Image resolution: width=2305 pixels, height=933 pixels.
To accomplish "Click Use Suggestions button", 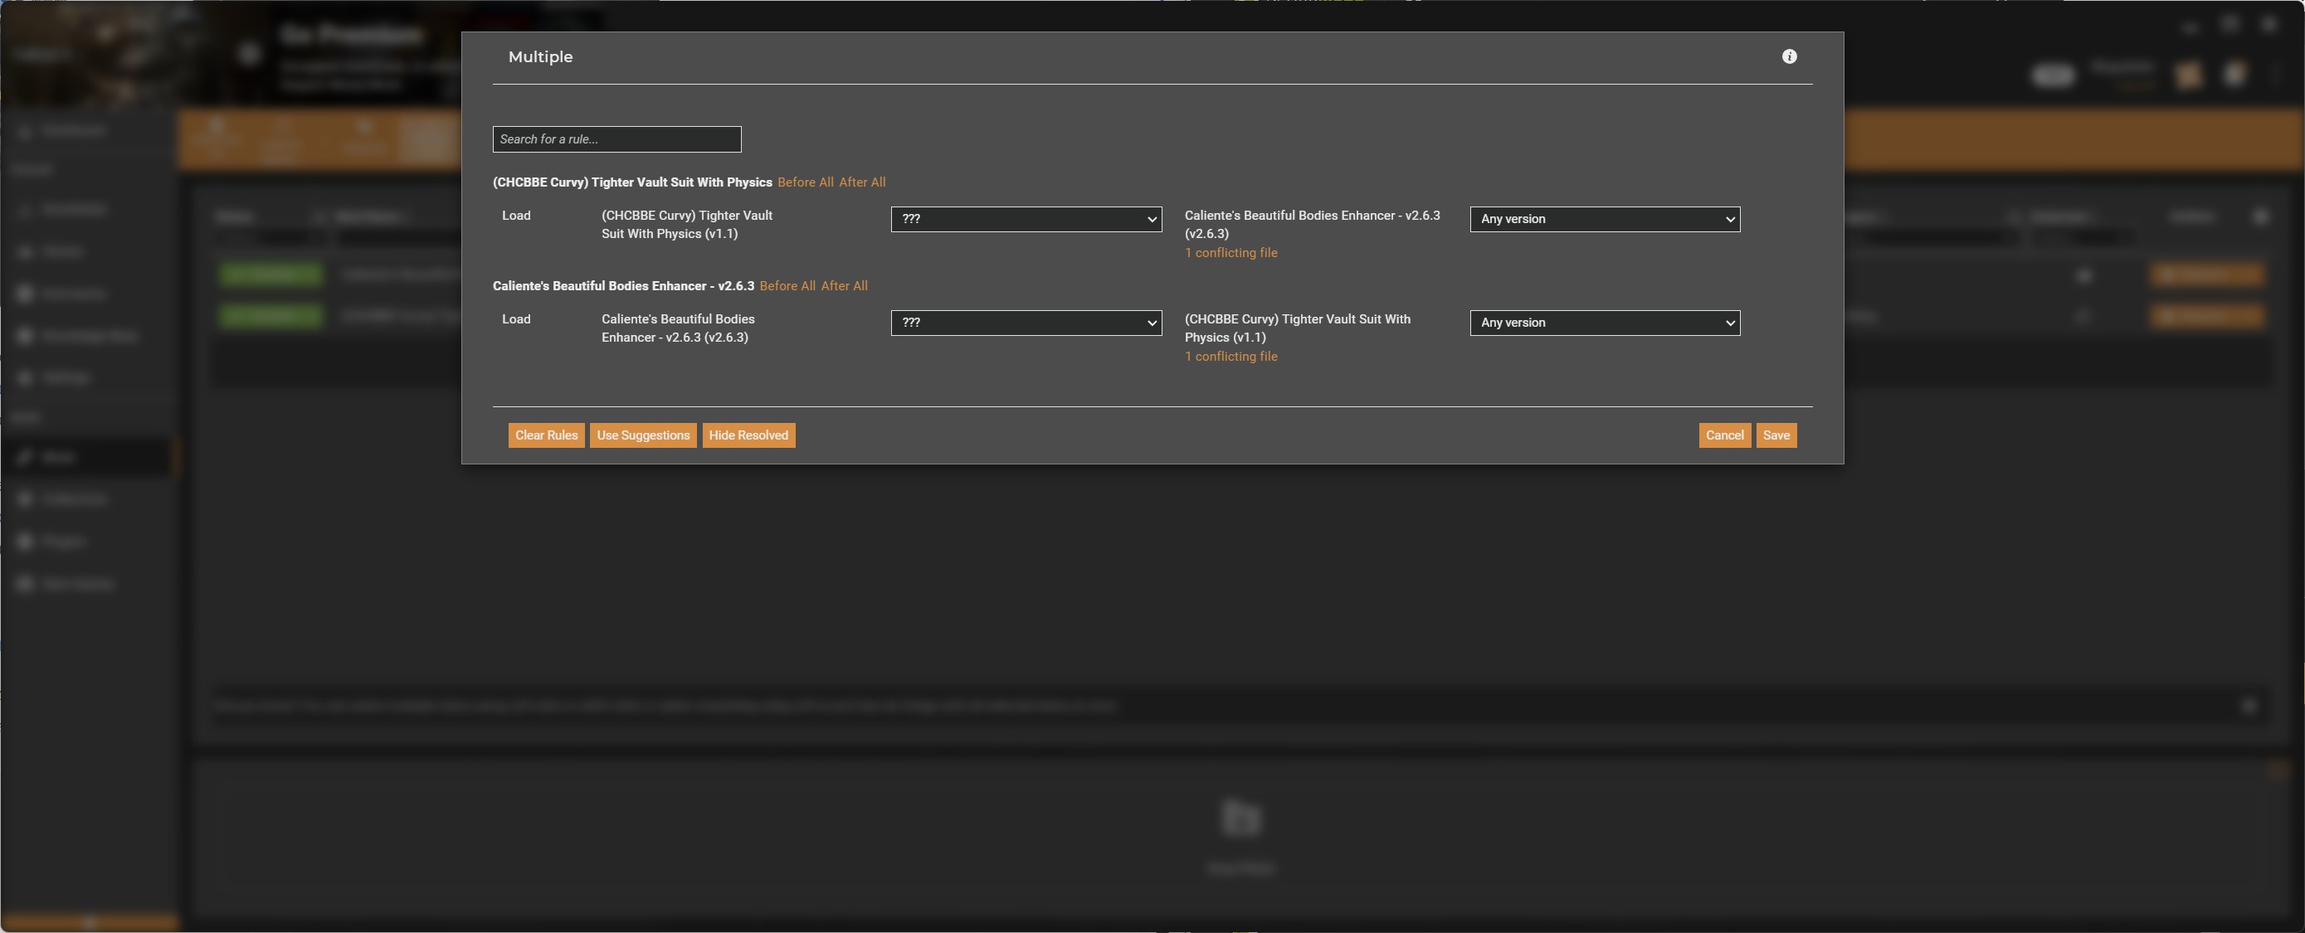I will [x=644, y=435].
